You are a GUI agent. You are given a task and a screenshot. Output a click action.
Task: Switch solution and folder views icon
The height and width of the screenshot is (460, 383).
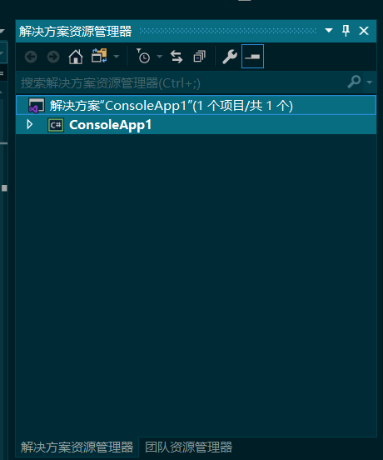pos(99,56)
